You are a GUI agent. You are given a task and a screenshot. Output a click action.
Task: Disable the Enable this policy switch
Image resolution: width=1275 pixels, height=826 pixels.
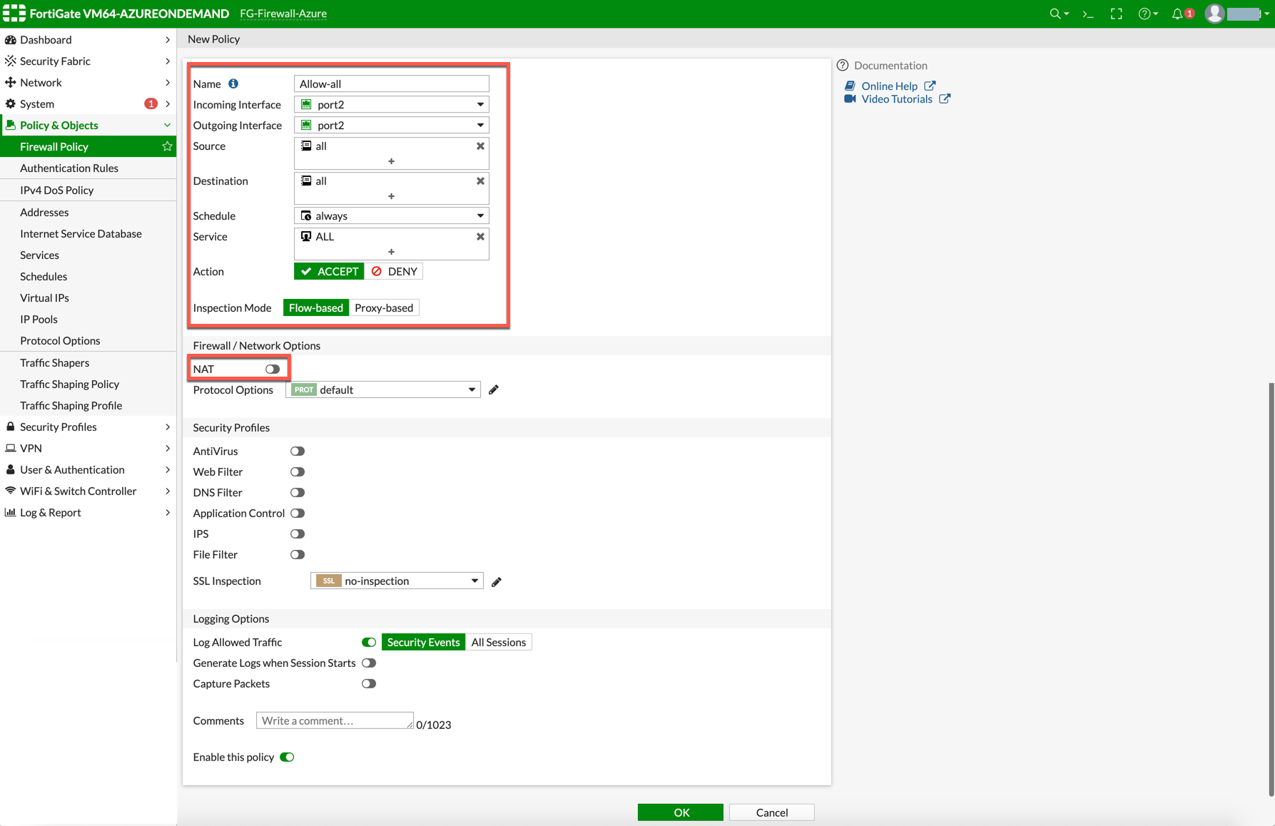[287, 757]
